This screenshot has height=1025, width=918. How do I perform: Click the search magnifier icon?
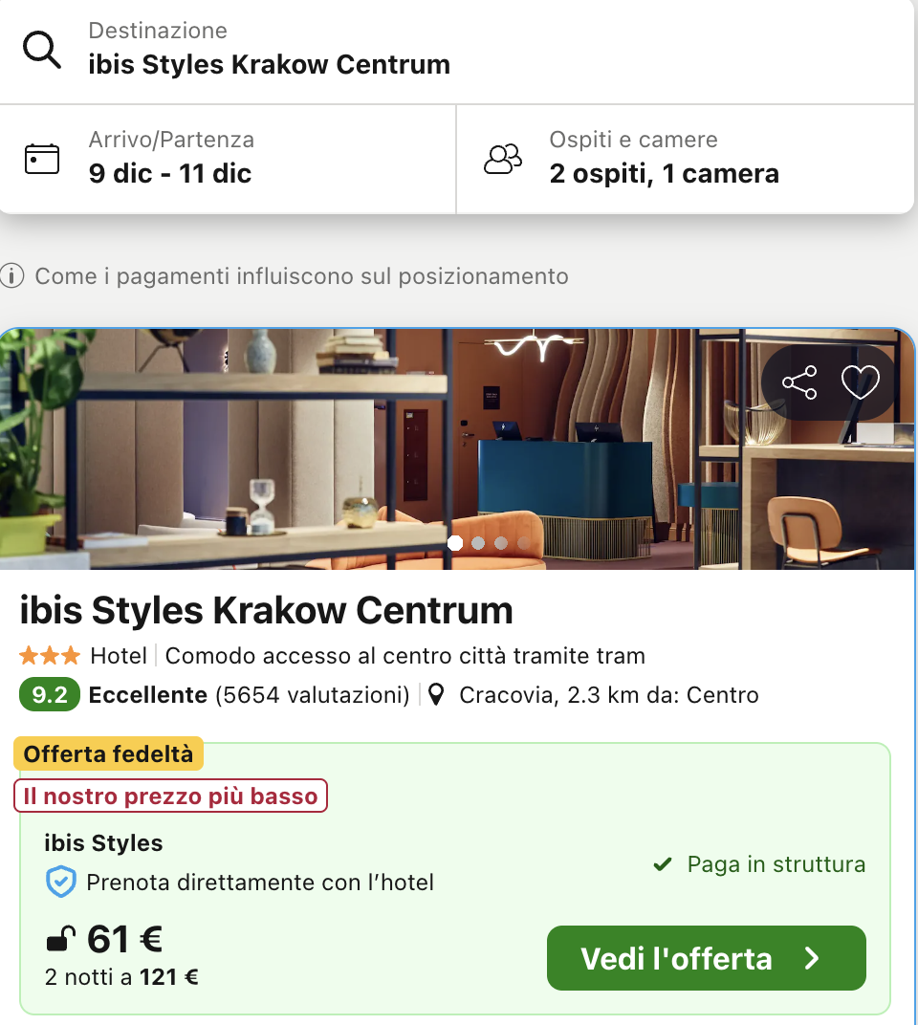[x=42, y=50]
